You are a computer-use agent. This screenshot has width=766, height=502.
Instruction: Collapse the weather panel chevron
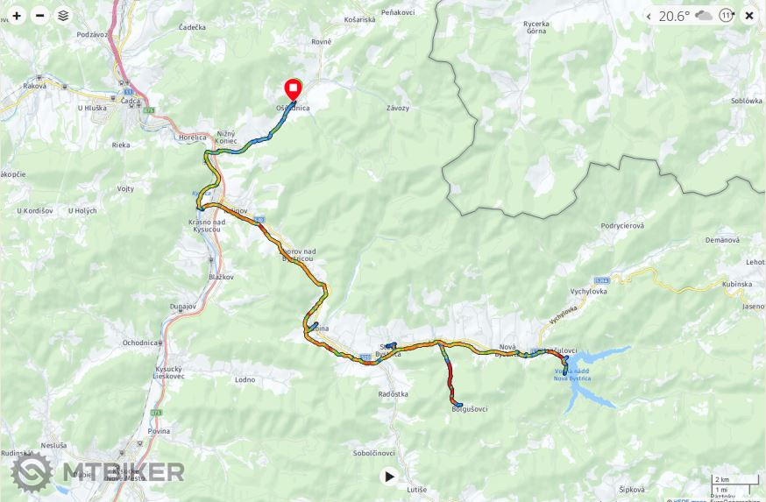(x=649, y=16)
